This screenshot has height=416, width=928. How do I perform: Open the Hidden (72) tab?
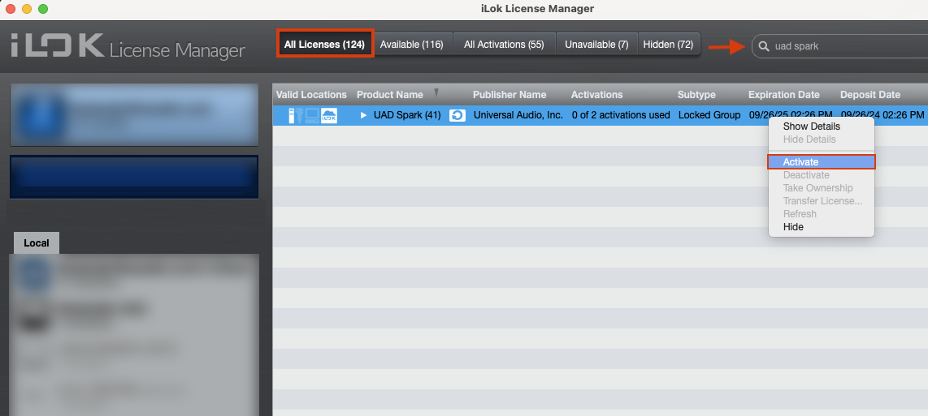(x=668, y=45)
